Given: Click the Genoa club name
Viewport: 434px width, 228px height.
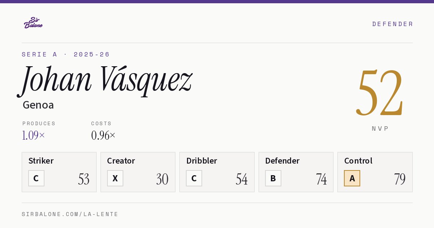Looking at the screenshot, I should pos(38,105).
